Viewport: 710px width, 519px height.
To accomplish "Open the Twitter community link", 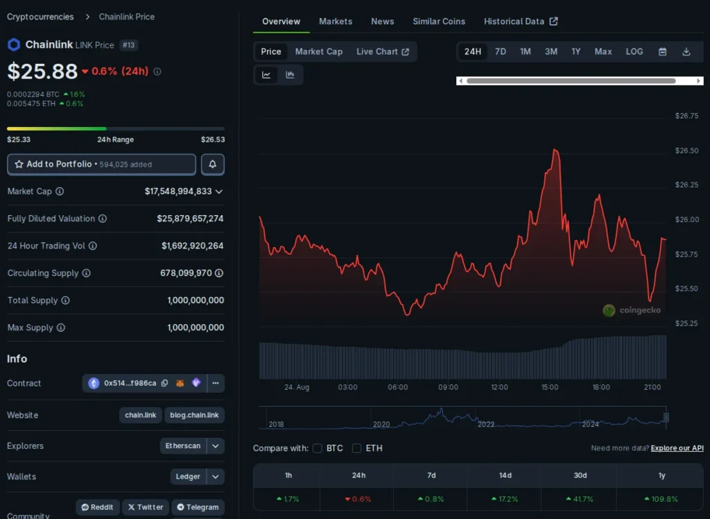I will (146, 507).
